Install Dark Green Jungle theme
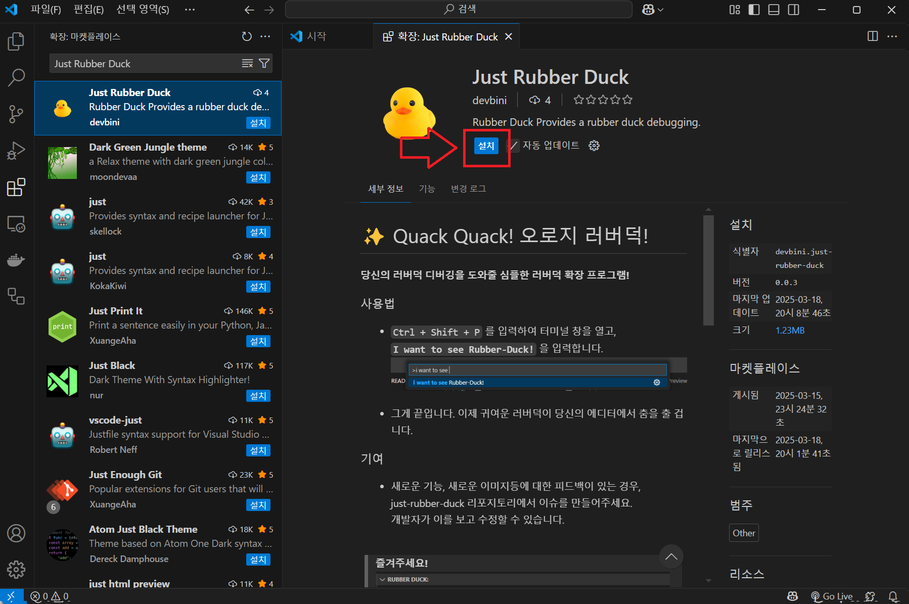 [x=258, y=177]
